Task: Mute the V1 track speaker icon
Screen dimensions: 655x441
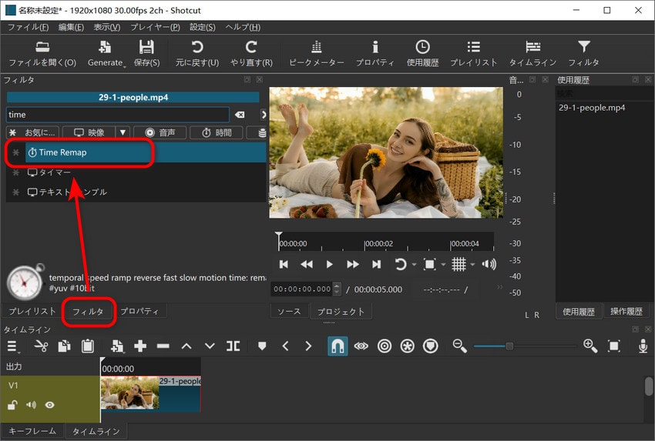Action: point(32,405)
